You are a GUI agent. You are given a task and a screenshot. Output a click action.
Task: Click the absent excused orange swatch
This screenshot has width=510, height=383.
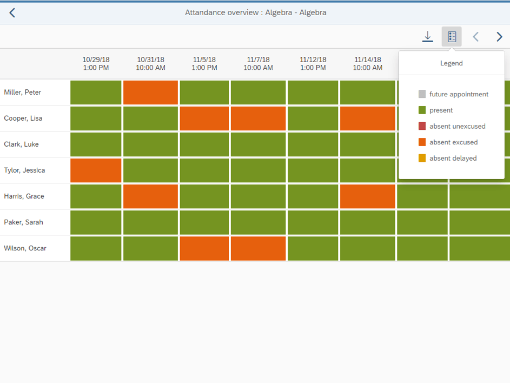(x=422, y=142)
